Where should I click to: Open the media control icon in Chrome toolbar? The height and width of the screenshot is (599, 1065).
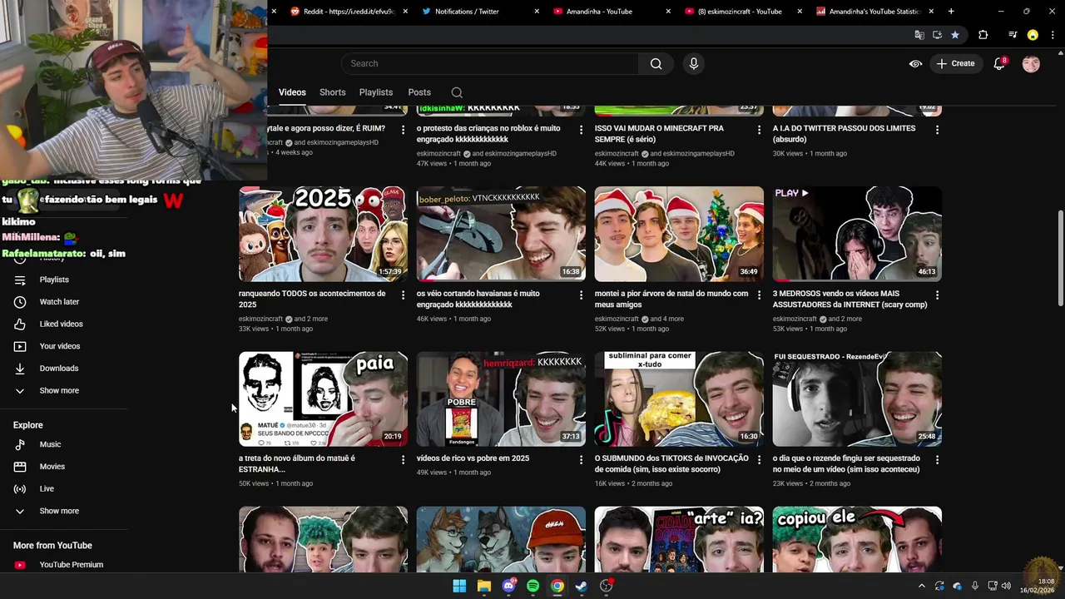point(1013,35)
